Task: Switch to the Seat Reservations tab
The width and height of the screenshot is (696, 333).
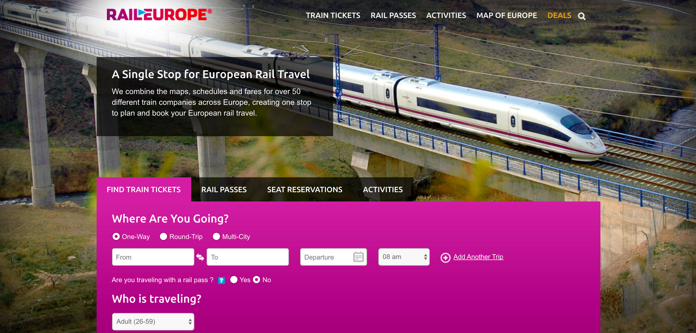Action: click(x=305, y=190)
